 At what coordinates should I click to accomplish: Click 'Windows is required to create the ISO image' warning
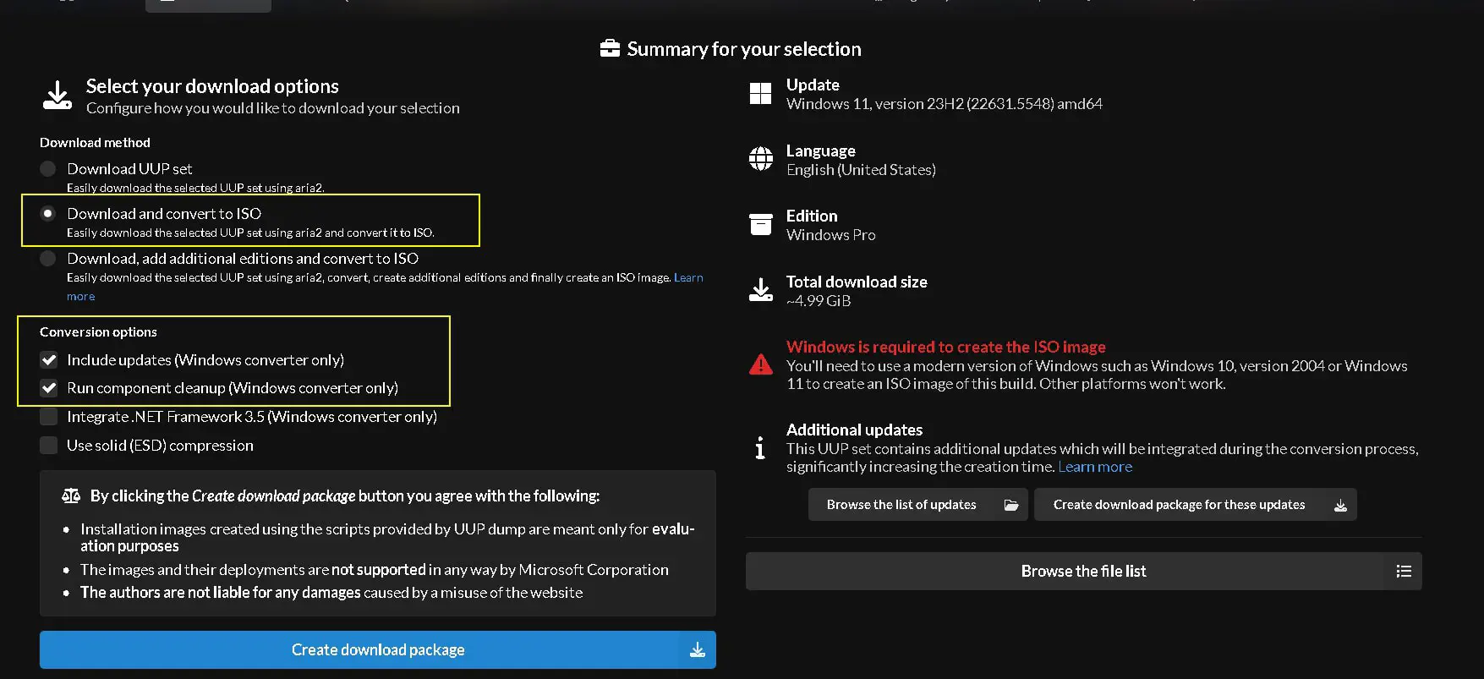pos(946,347)
